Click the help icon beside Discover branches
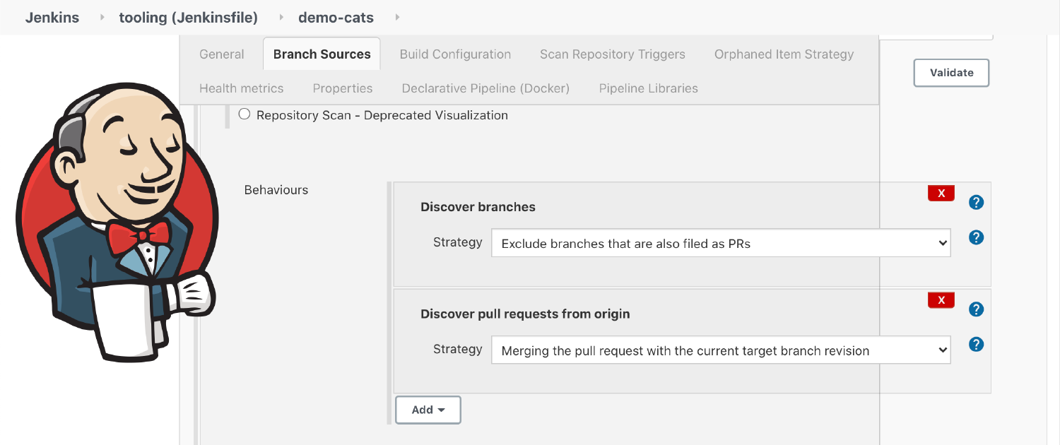 pos(976,202)
